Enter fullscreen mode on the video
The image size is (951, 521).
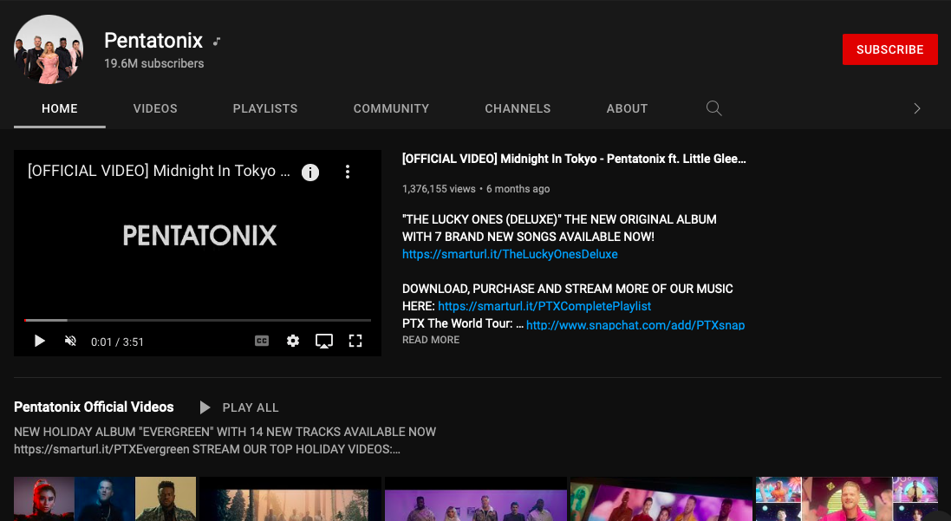pyautogui.click(x=355, y=341)
